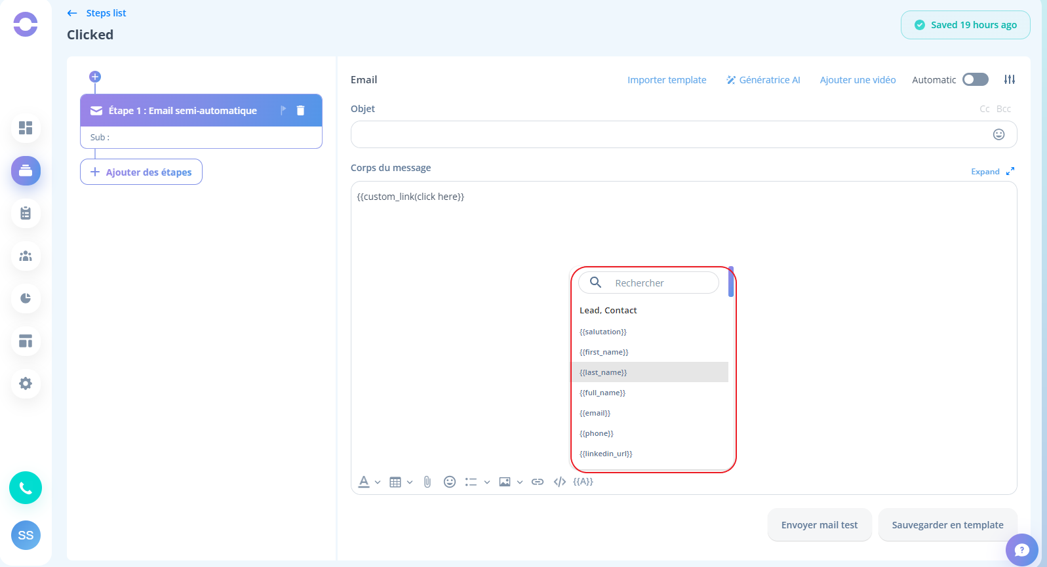Click the Lead, Contact group heading
The image size is (1047, 567).
pyautogui.click(x=608, y=311)
